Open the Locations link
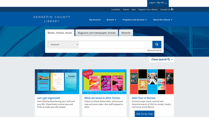Image resolution: width=209 pixels, height=117 pixels. (x=116, y=9)
